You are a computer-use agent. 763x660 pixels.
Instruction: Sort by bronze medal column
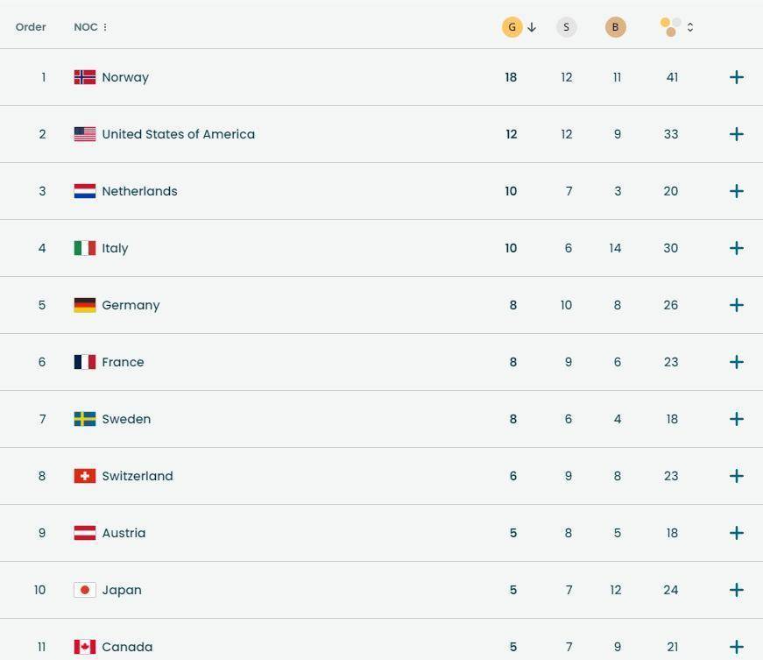(x=615, y=27)
